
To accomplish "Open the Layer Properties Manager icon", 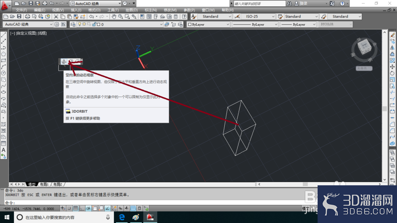I will pos(73,24).
